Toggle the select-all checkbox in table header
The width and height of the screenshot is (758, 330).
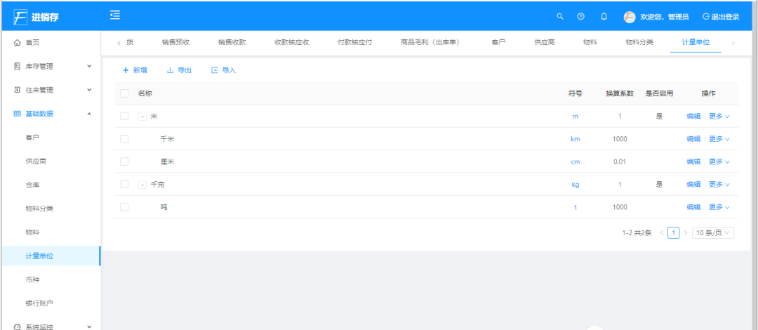click(x=124, y=93)
